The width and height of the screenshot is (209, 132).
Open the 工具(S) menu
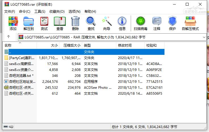40,12
